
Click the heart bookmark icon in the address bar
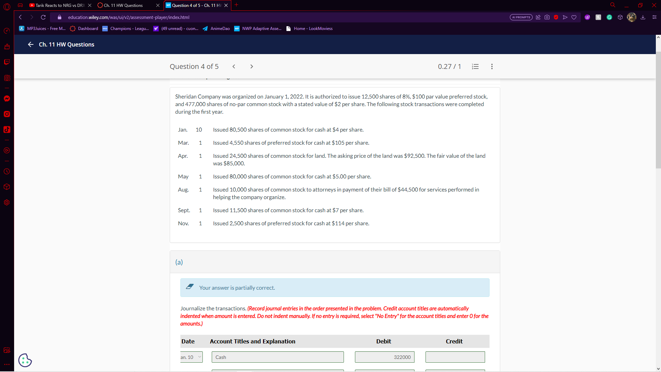pyautogui.click(x=574, y=17)
